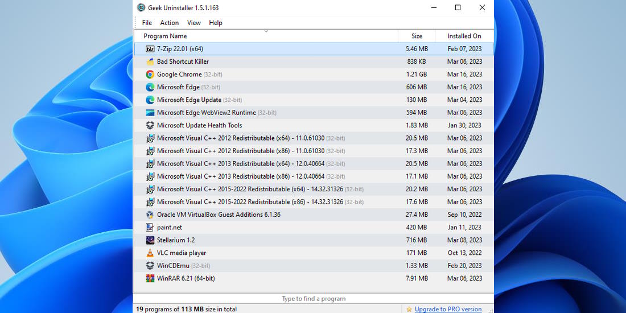Click the VLC media player cone icon

(x=150, y=253)
